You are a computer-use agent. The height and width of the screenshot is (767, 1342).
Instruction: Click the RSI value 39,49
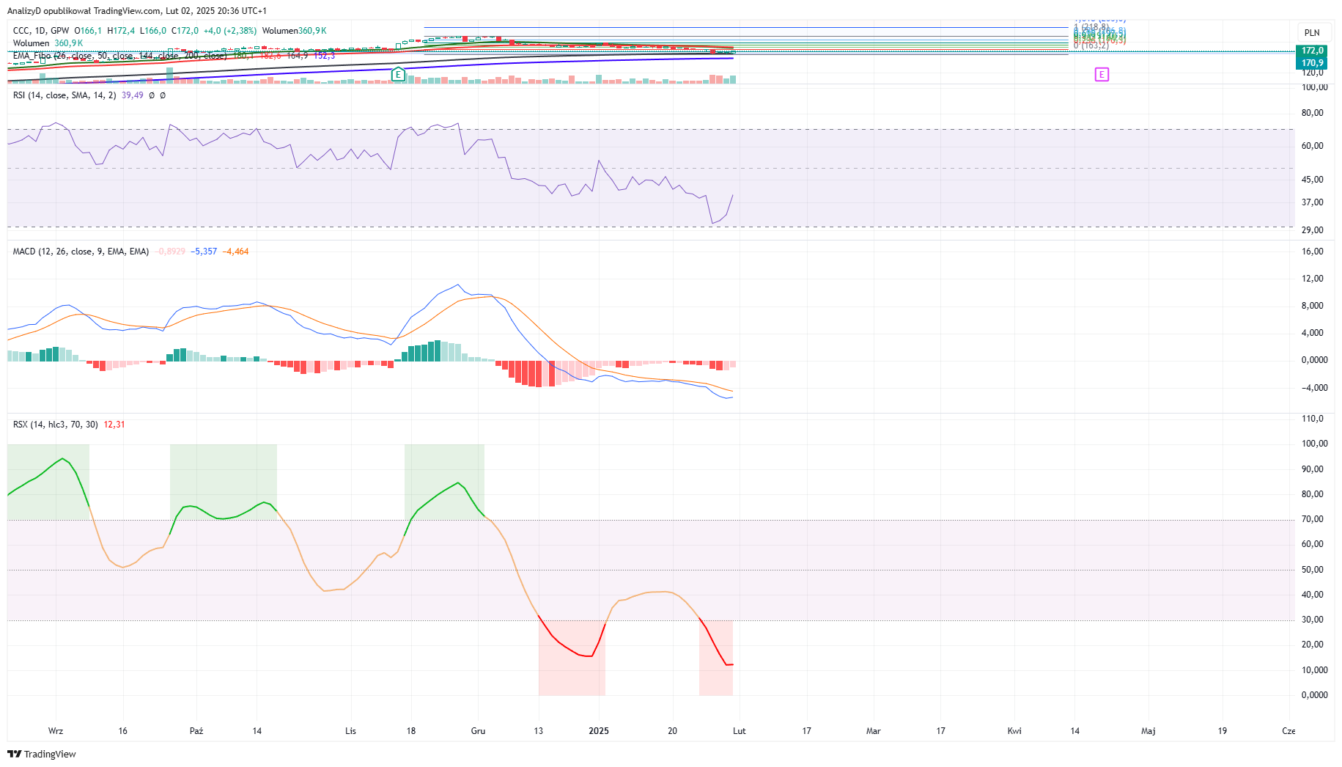pyautogui.click(x=133, y=95)
